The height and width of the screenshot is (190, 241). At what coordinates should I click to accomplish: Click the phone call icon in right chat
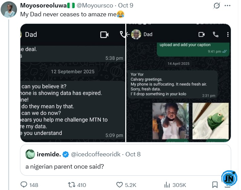pos(216,34)
